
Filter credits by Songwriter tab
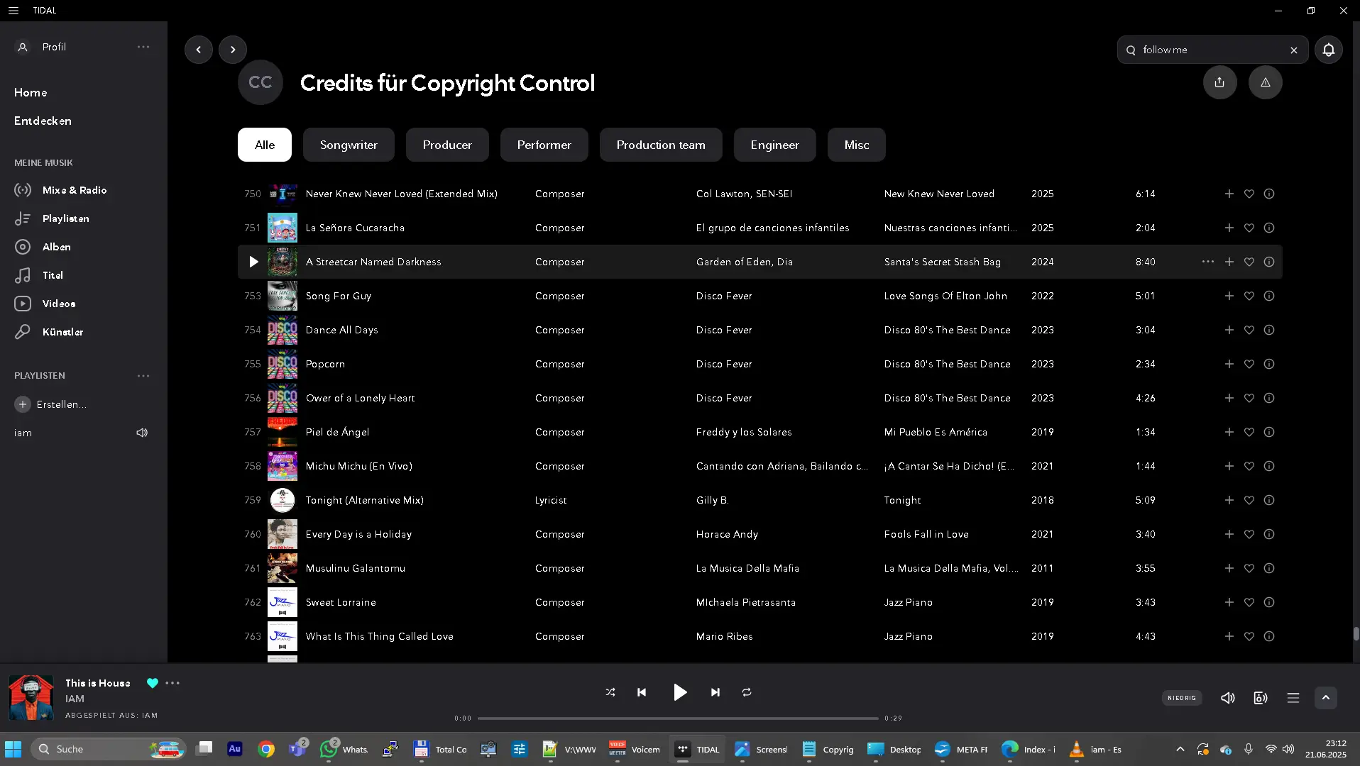pos(349,145)
